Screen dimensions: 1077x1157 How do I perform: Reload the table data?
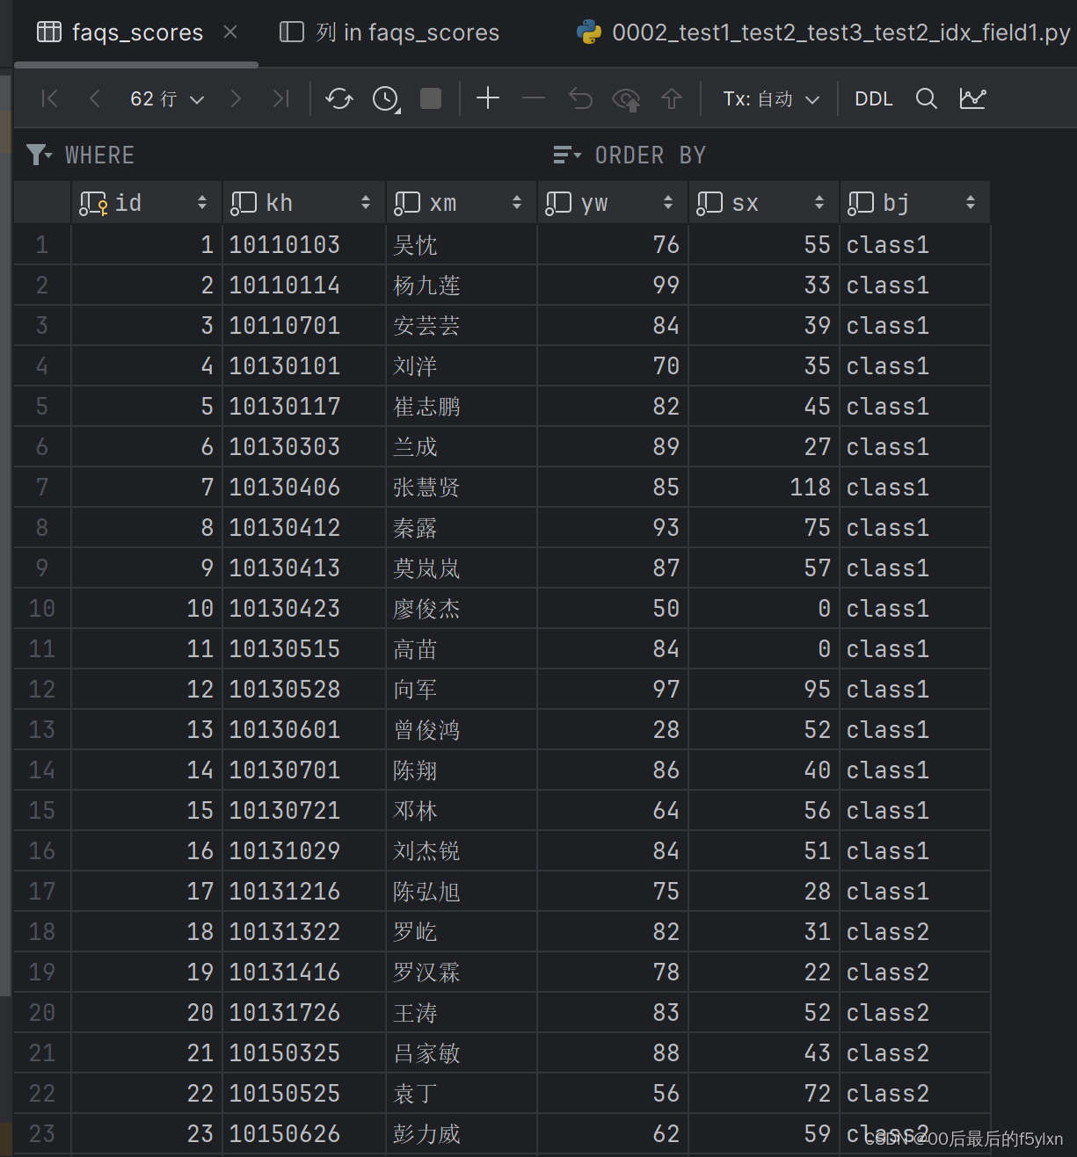(x=339, y=98)
